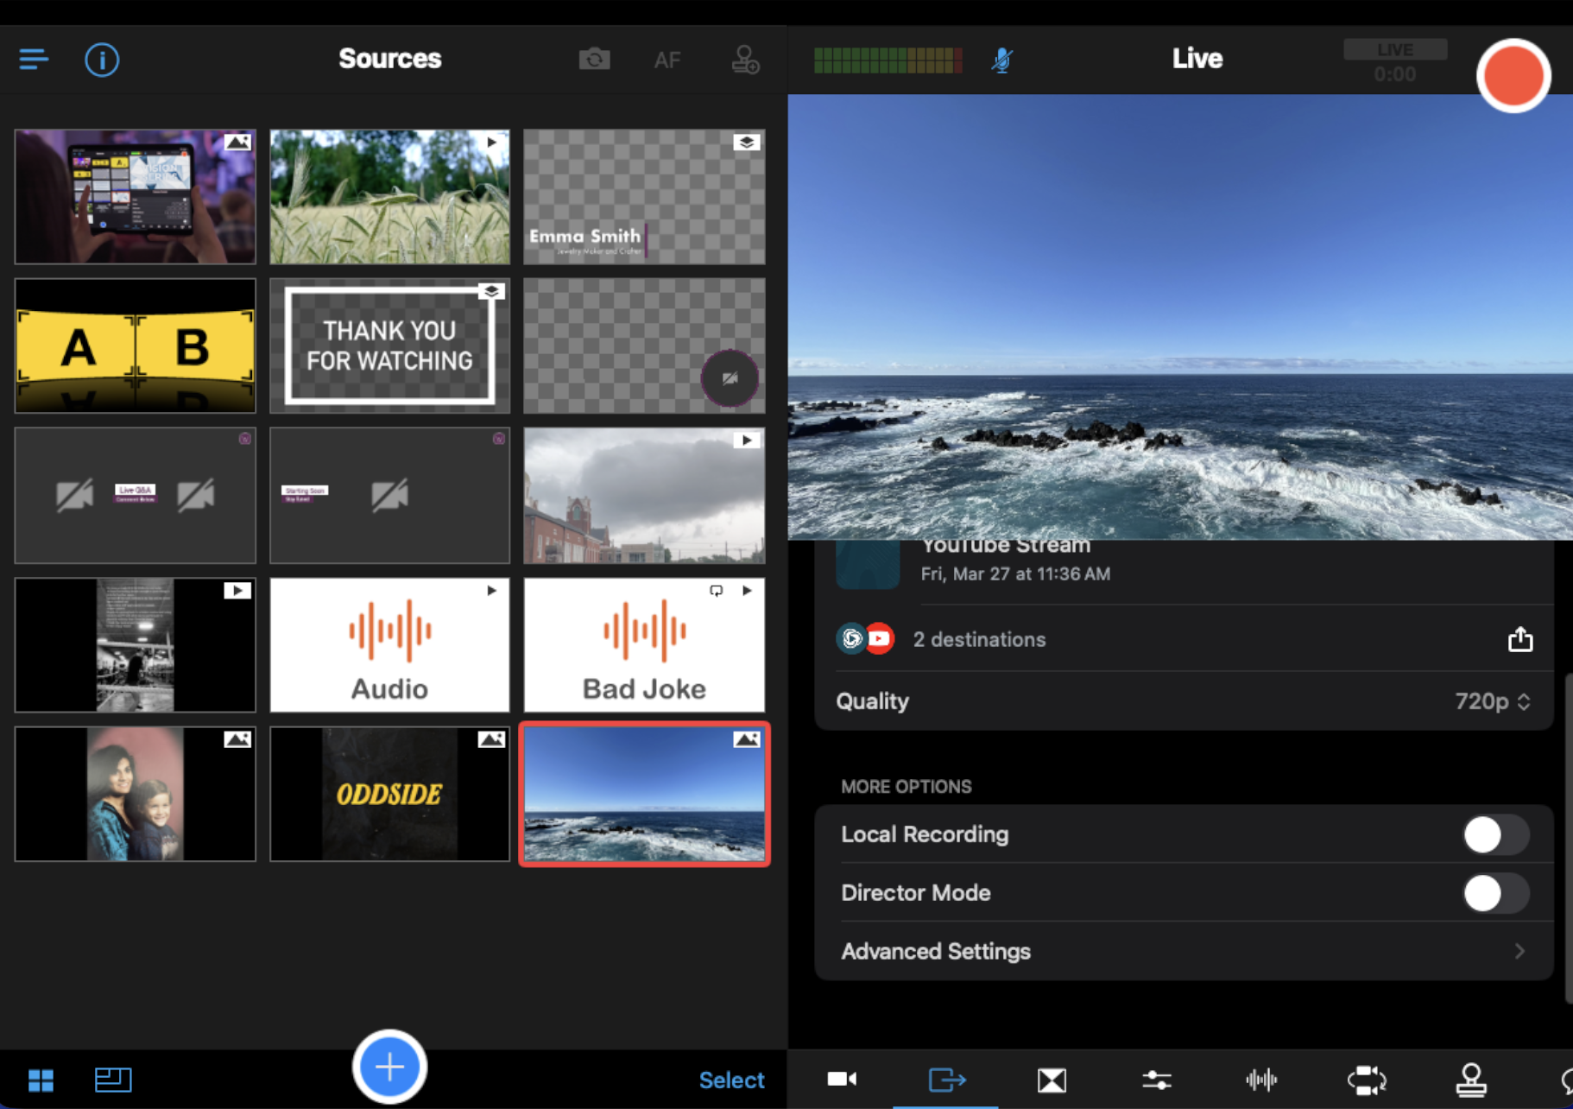Open Advanced Settings
This screenshot has width=1573, height=1109.
pyautogui.click(x=1184, y=951)
